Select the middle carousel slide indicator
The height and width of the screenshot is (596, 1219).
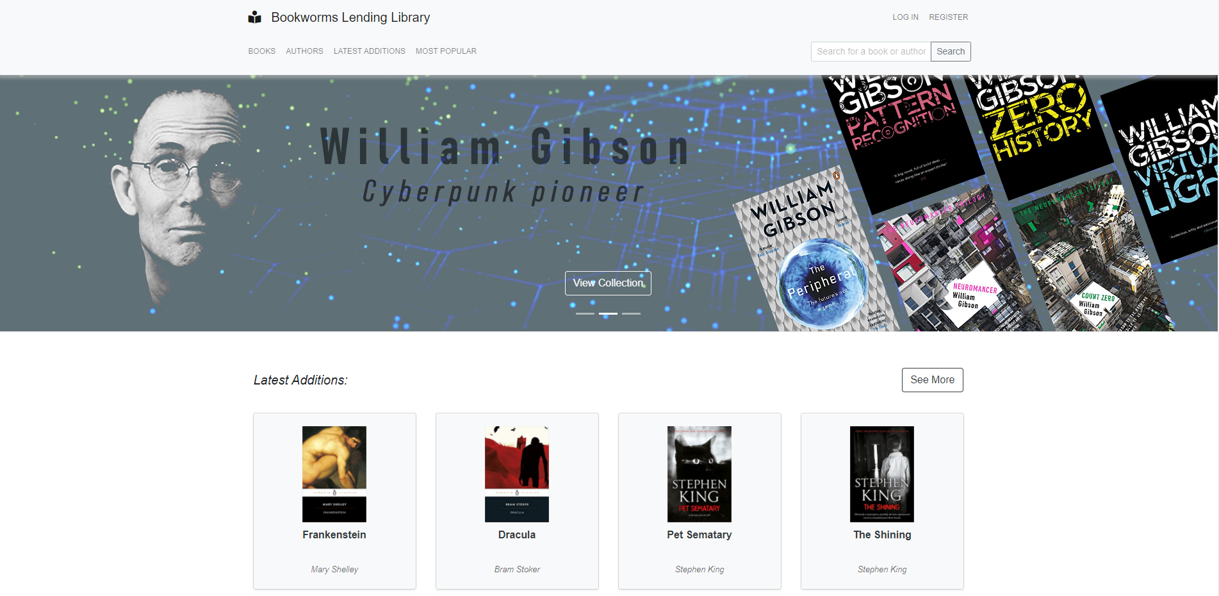click(x=608, y=313)
